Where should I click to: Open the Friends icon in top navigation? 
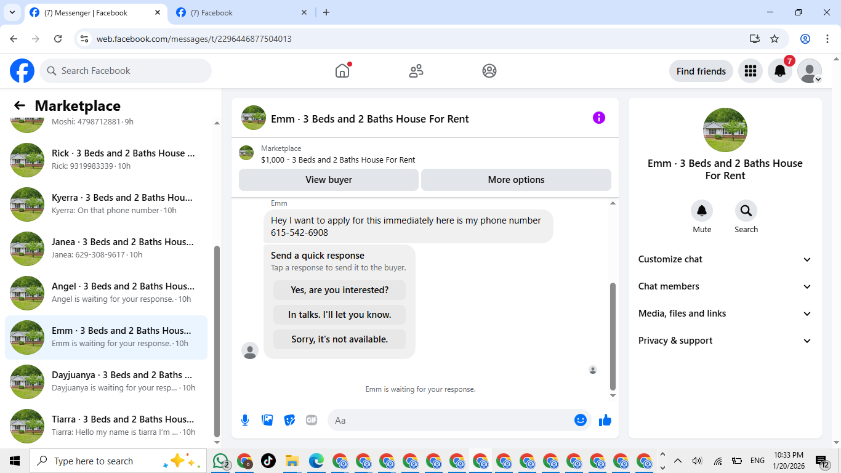point(416,71)
